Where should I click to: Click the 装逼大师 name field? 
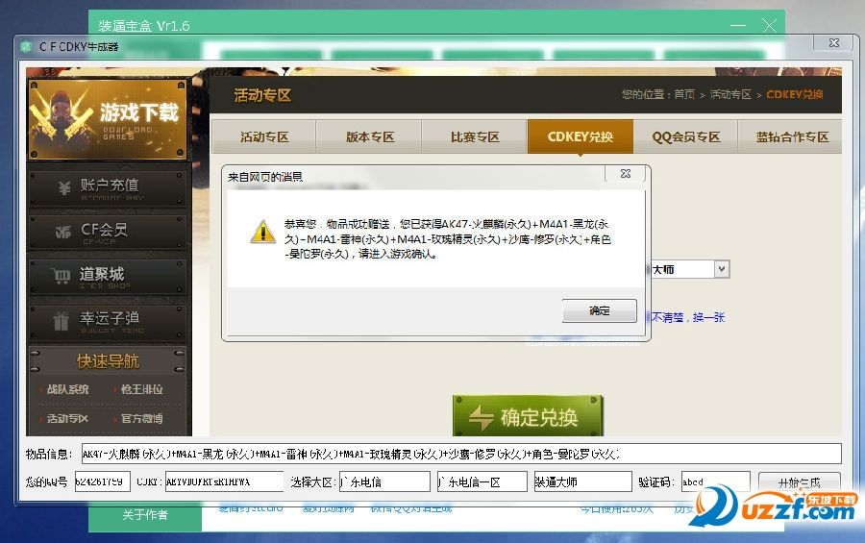coord(582,481)
